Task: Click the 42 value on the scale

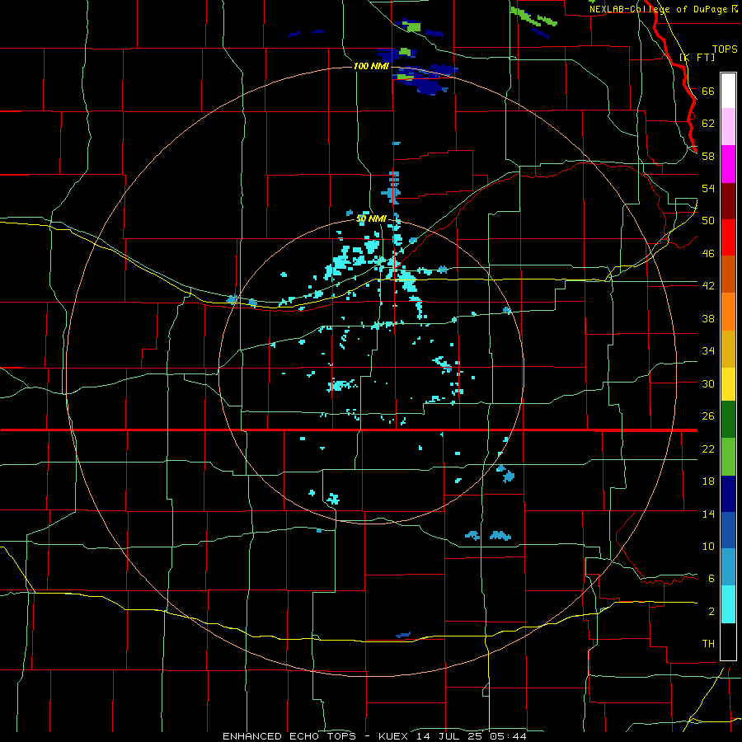Action: (x=708, y=286)
